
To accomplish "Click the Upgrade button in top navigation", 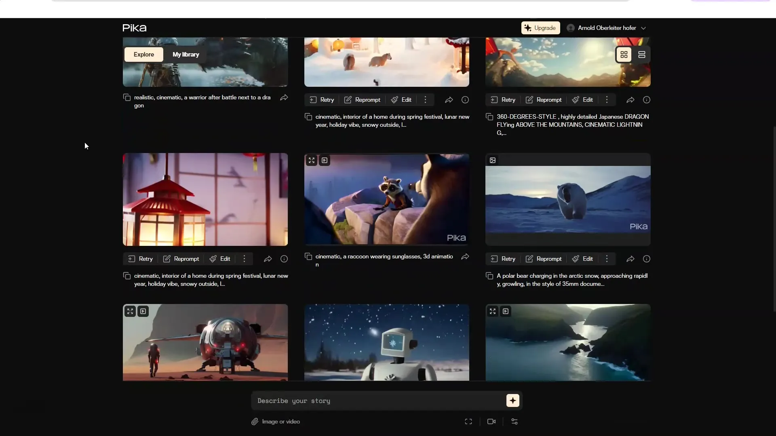I will coord(540,28).
